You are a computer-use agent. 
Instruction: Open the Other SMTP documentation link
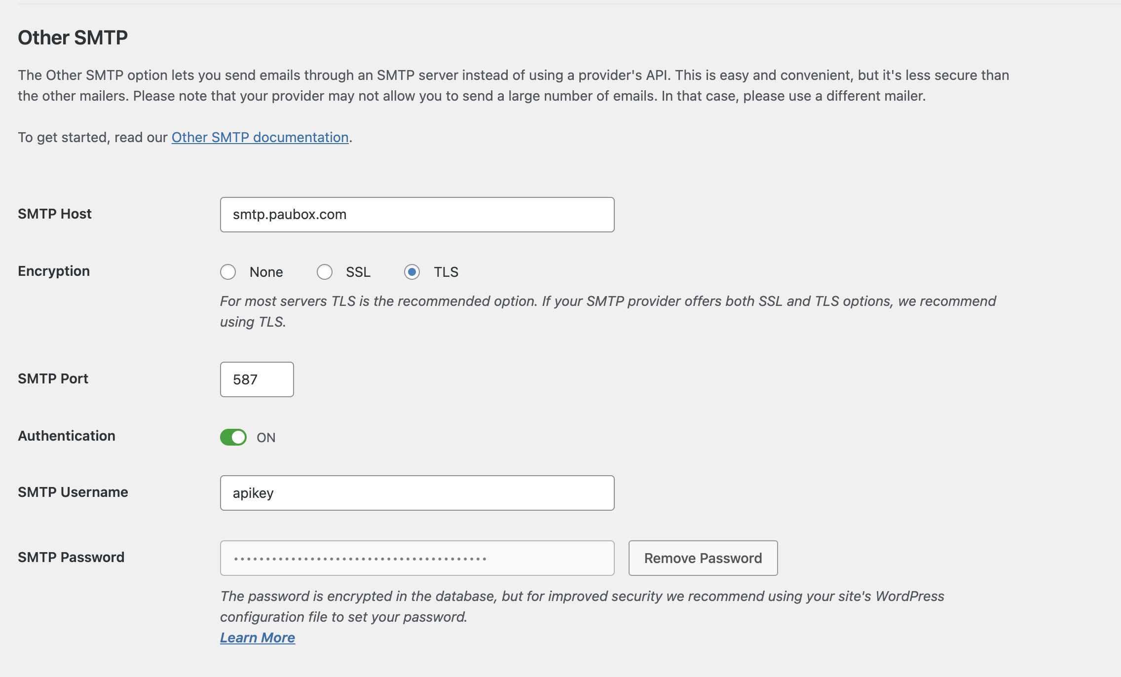click(x=260, y=137)
